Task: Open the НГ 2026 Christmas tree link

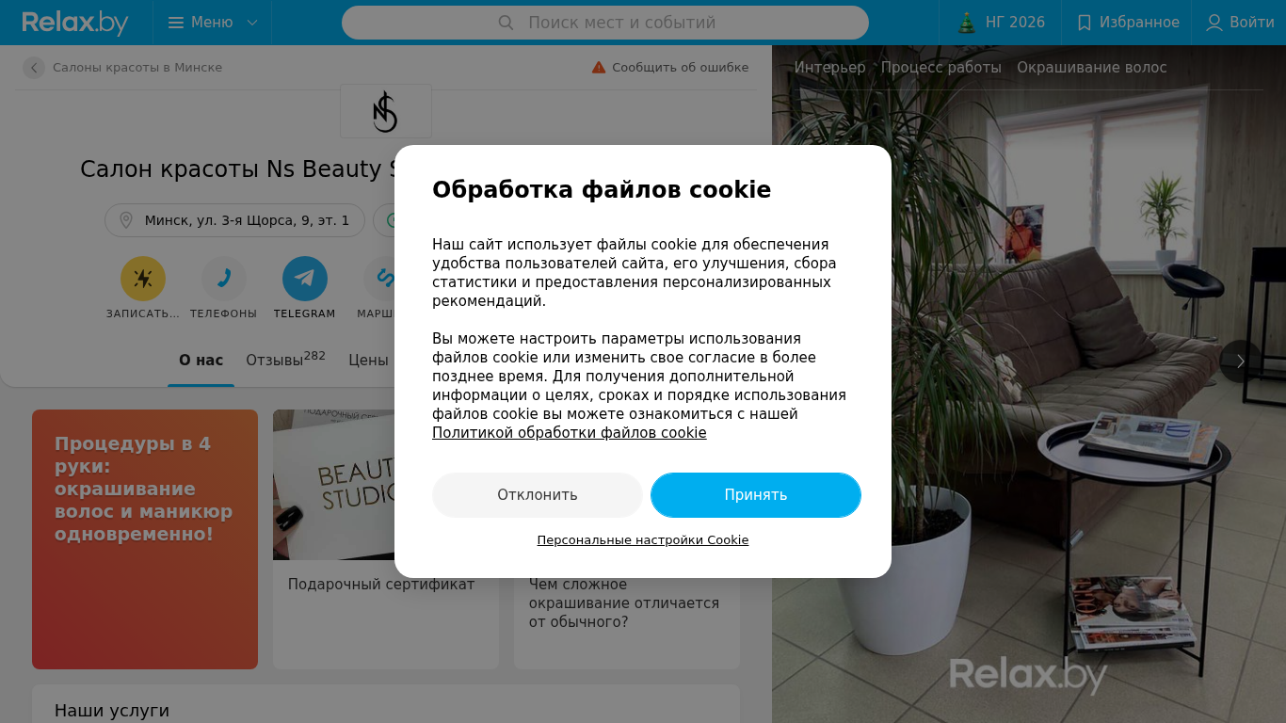Action: tap(966, 23)
